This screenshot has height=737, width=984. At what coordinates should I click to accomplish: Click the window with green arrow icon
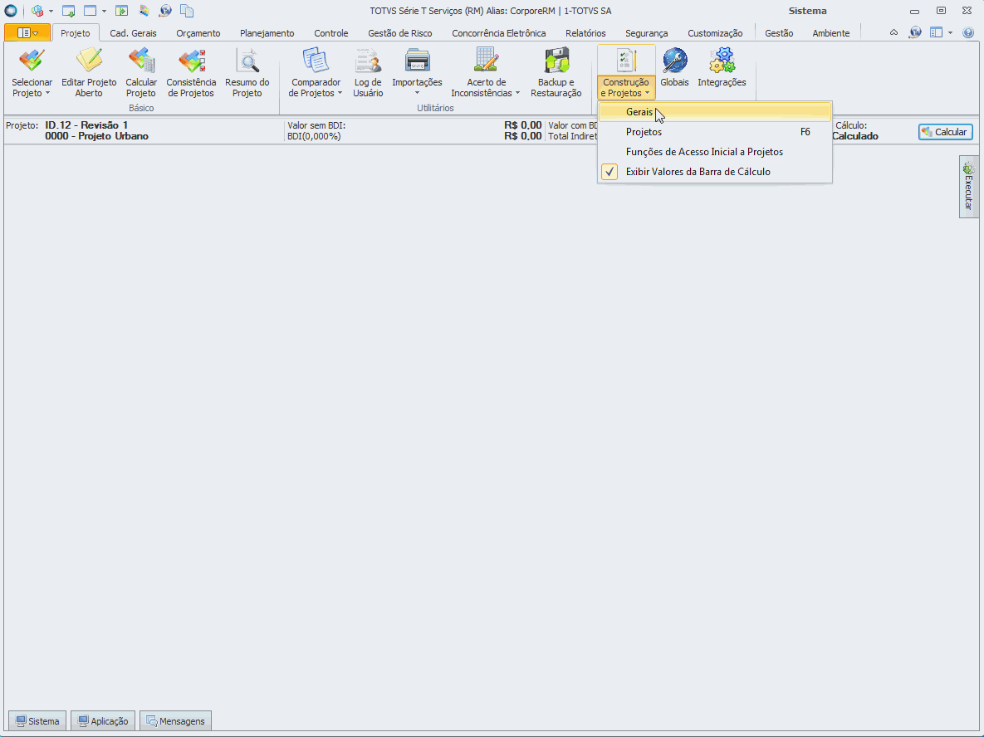click(x=68, y=11)
